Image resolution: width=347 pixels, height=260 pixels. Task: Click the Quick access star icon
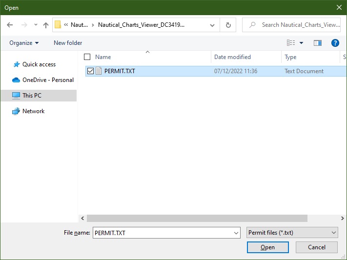tap(16, 64)
